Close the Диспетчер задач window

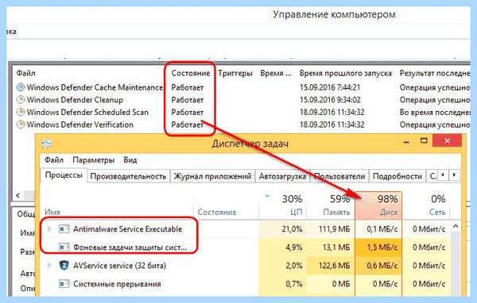(447, 140)
